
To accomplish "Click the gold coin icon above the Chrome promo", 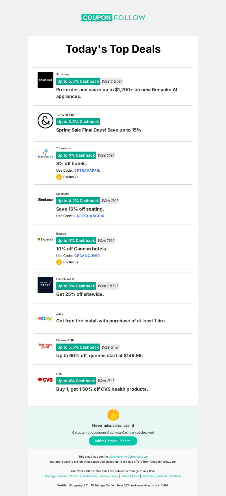I will [113, 415].
